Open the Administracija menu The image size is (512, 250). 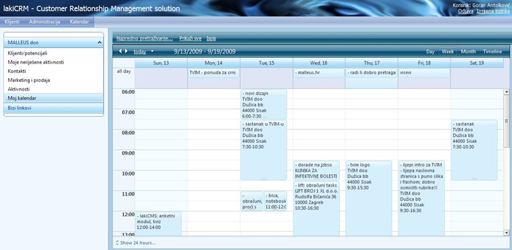click(44, 22)
